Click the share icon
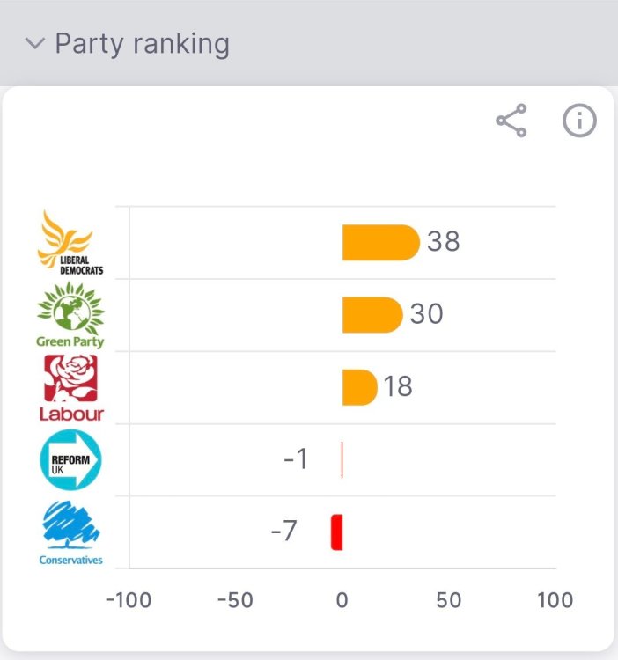The width and height of the screenshot is (618, 660). click(511, 121)
